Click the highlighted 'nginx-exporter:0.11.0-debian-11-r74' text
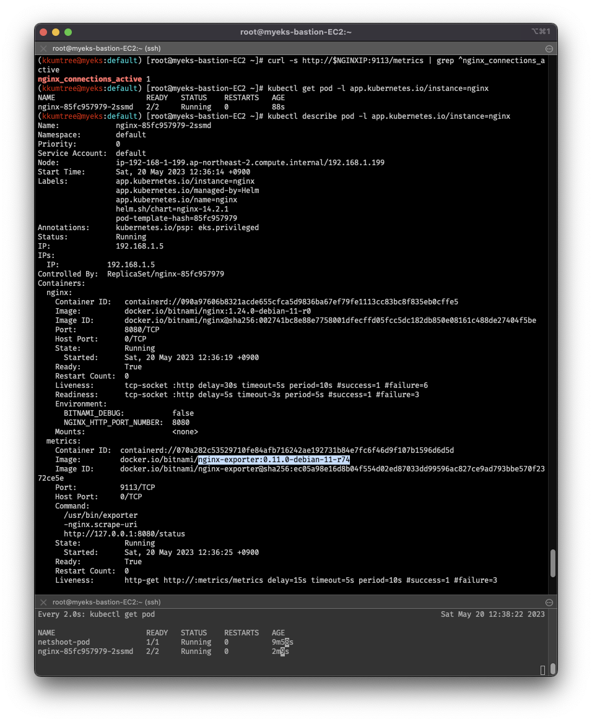This screenshot has height=722, width=592. pyautogui.click(x=274, y=460)
